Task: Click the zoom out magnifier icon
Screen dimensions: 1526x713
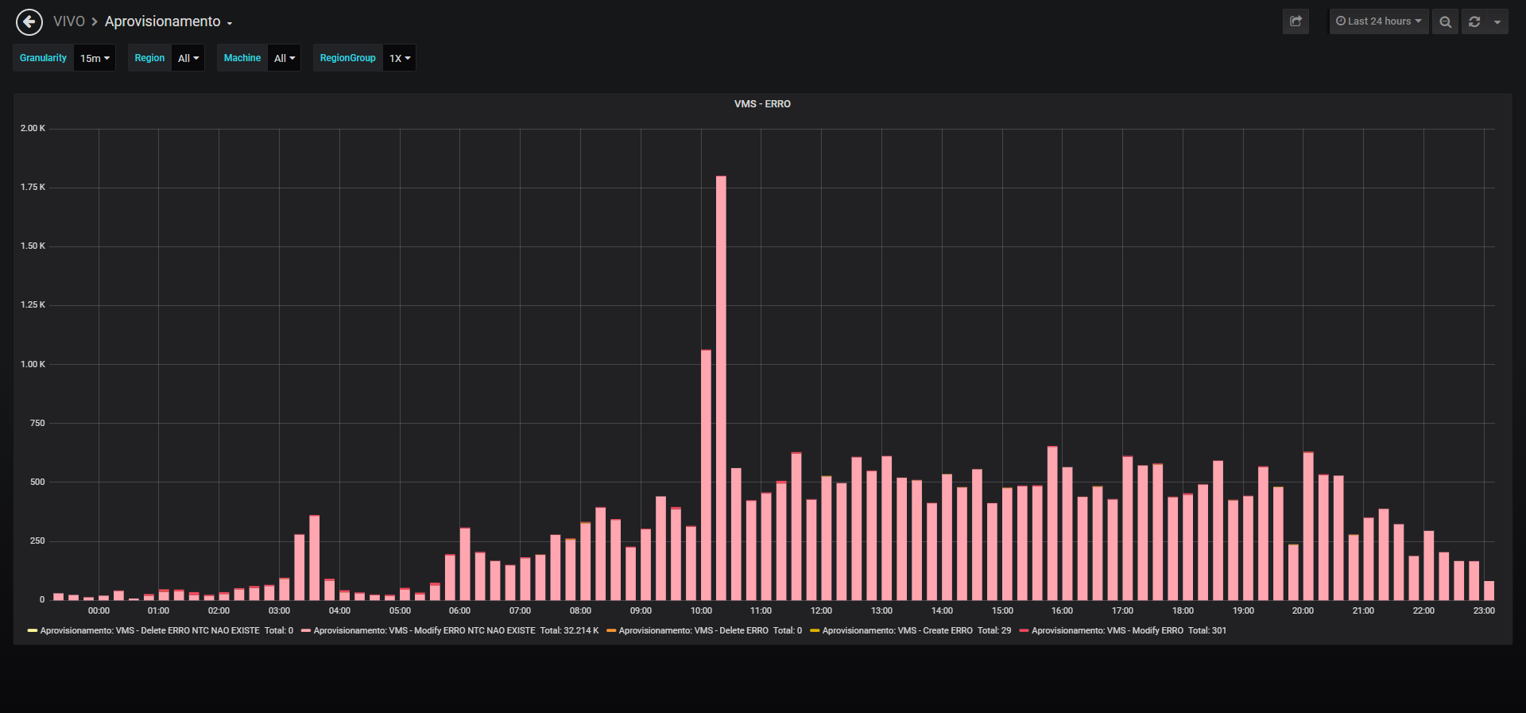Action: click(x=1445, y=21)
